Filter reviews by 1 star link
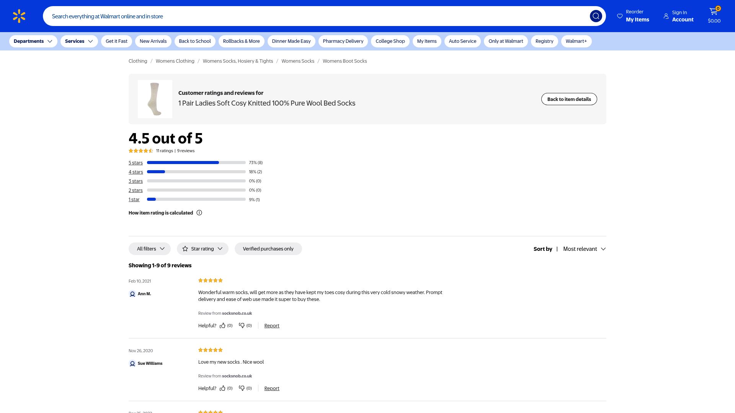Screen dimensions: 735x413 [134, 200]
